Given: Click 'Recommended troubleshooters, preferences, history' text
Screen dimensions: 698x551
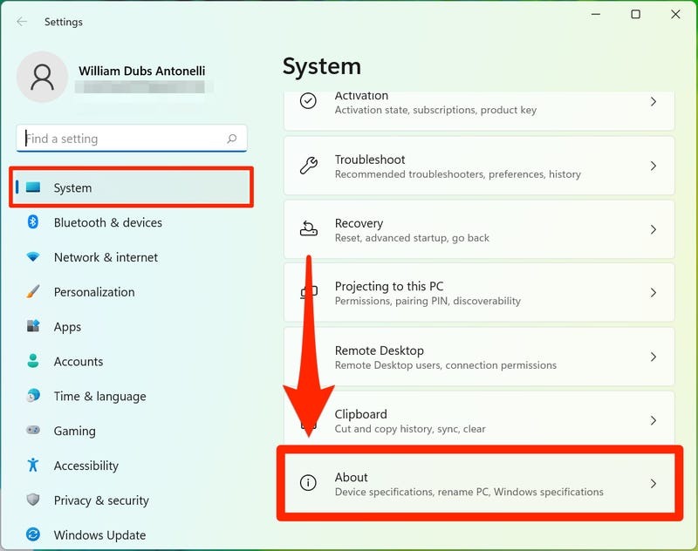Looking at the screenshot, I should click(x=457, y=173).
